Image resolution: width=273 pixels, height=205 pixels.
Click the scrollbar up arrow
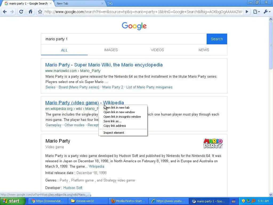point(271,19)
